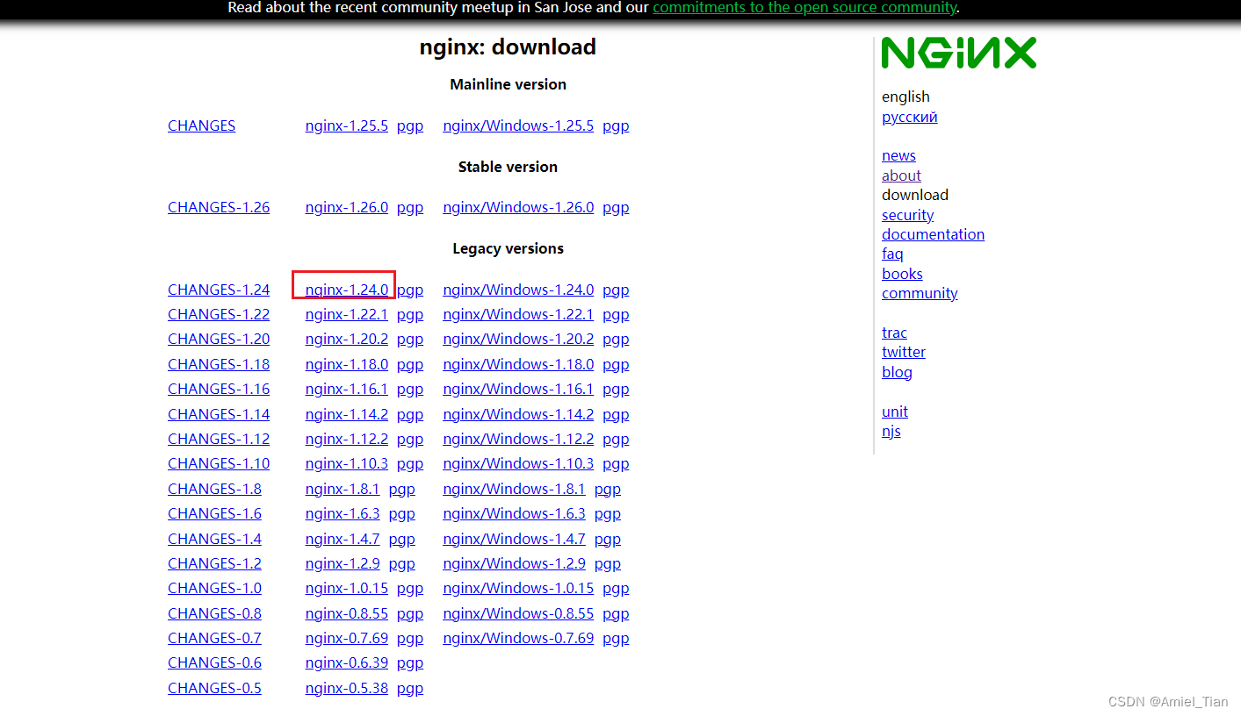Download the highlighted nginx-1.24.0 legacy version
Viewport: 1241px width, 716px height.
(x=343, y=289)
